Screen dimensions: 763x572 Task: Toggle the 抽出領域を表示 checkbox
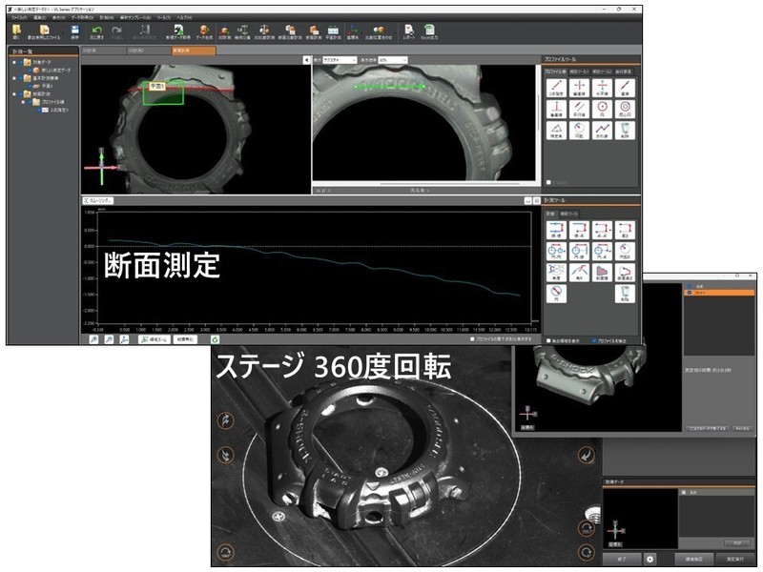(549, 341)
